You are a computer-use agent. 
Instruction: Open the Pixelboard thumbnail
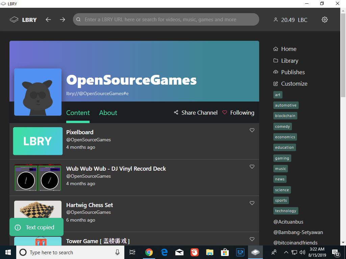(38, 141)
